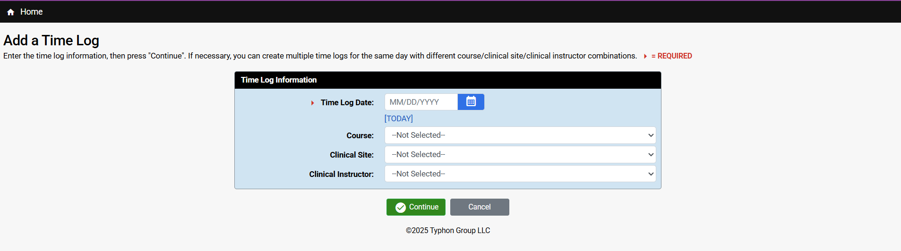
Task: Open the Clinical Instructor dropdown
Action: (x=520, y=174)
